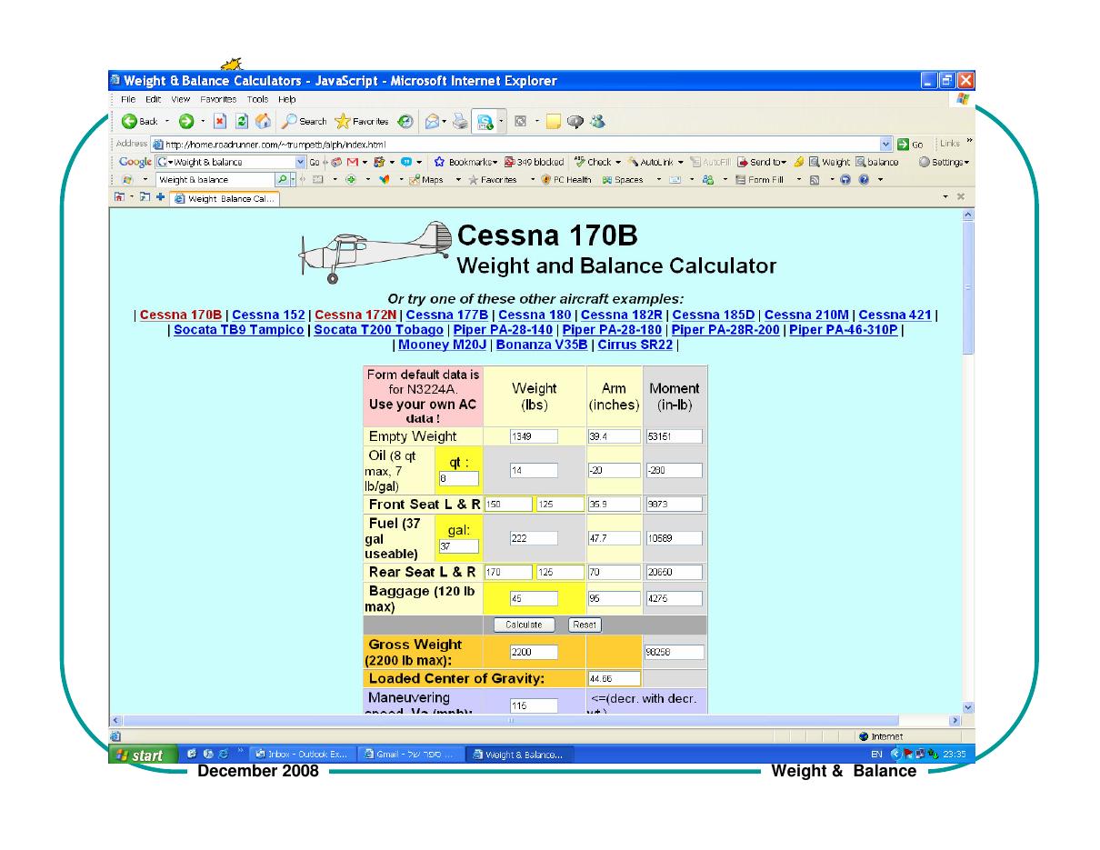Select the Weight Balance Calculator browser tab

coord(224,199)
